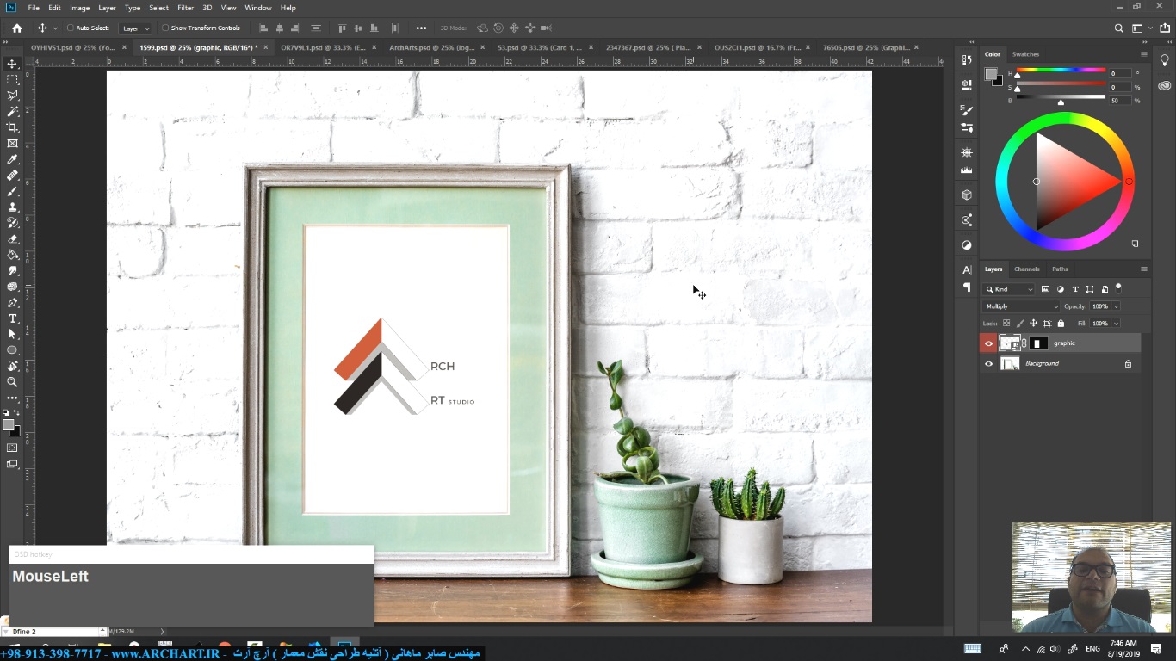Open Multiply blend mode dropdown

(1021, 306)
